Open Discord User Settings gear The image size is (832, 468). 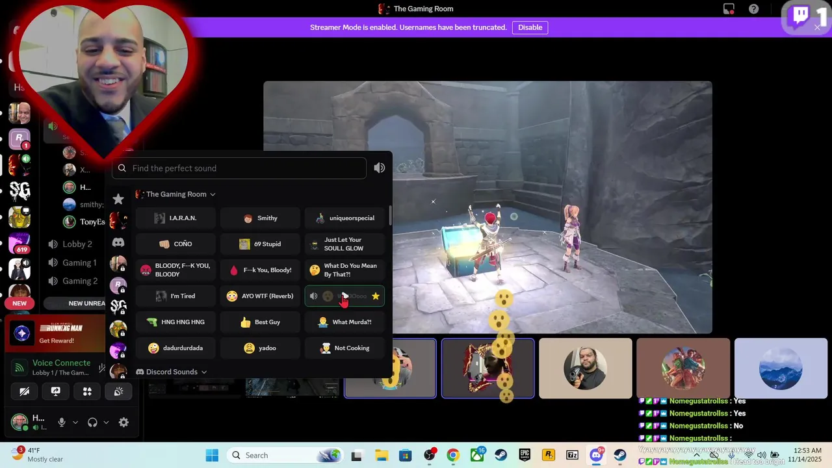(123, 422)
